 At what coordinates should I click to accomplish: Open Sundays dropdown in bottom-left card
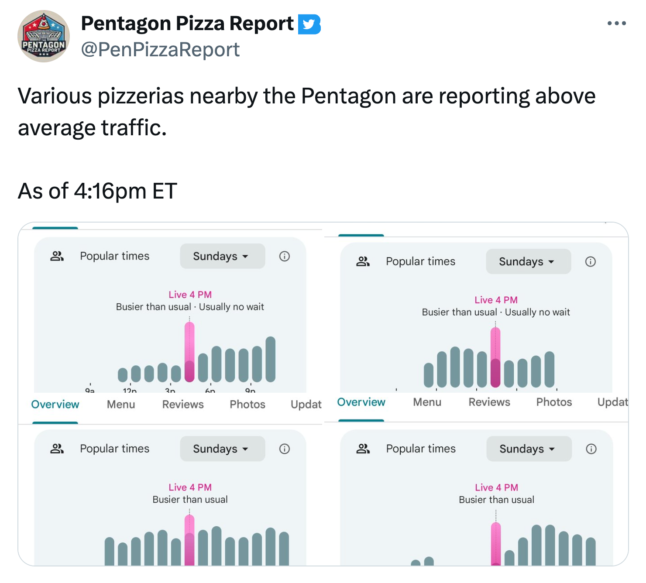tap(222, 449)
